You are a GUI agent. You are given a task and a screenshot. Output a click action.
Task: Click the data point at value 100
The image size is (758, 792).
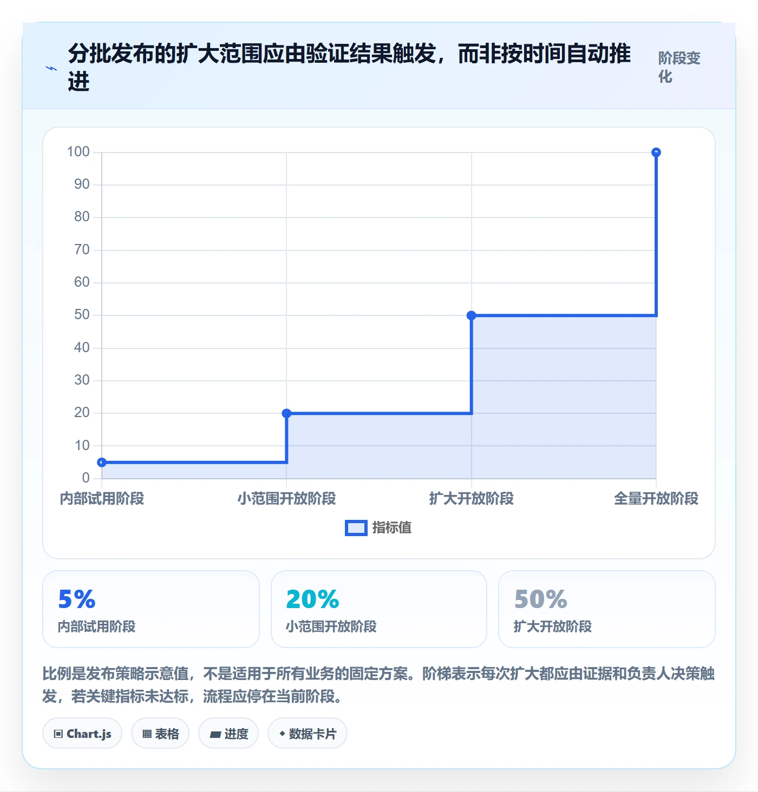(656, 153)
